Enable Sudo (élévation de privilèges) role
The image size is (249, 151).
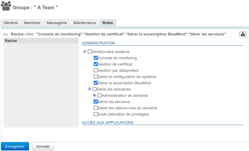(96, 114)
